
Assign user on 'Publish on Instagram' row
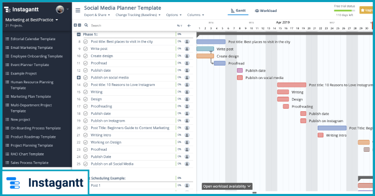pyautogui.click(x=187, y=121)
